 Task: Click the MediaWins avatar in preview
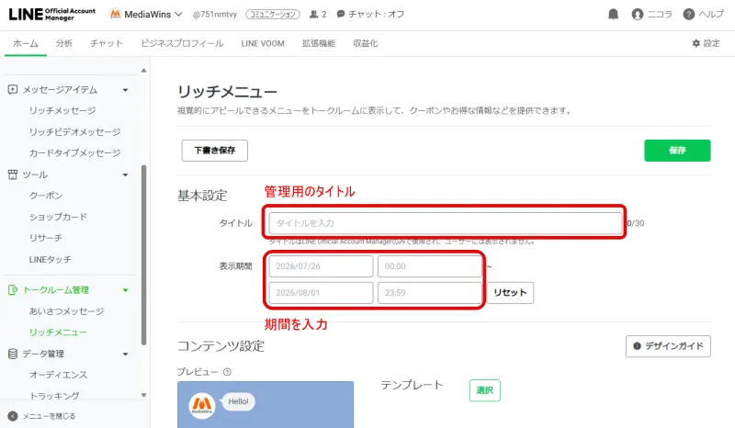(x=202, y=405)
